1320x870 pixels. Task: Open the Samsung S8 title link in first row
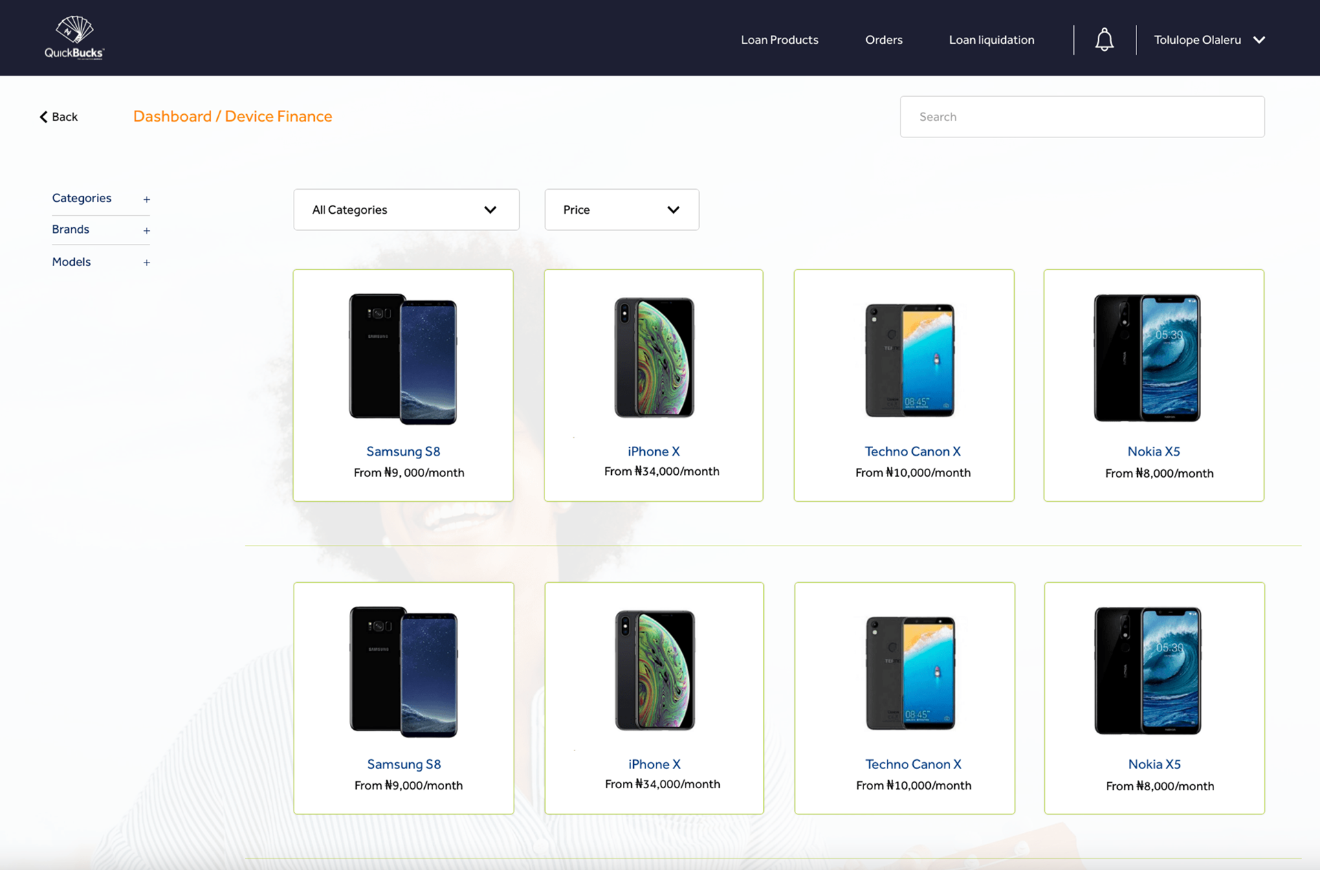403,451
